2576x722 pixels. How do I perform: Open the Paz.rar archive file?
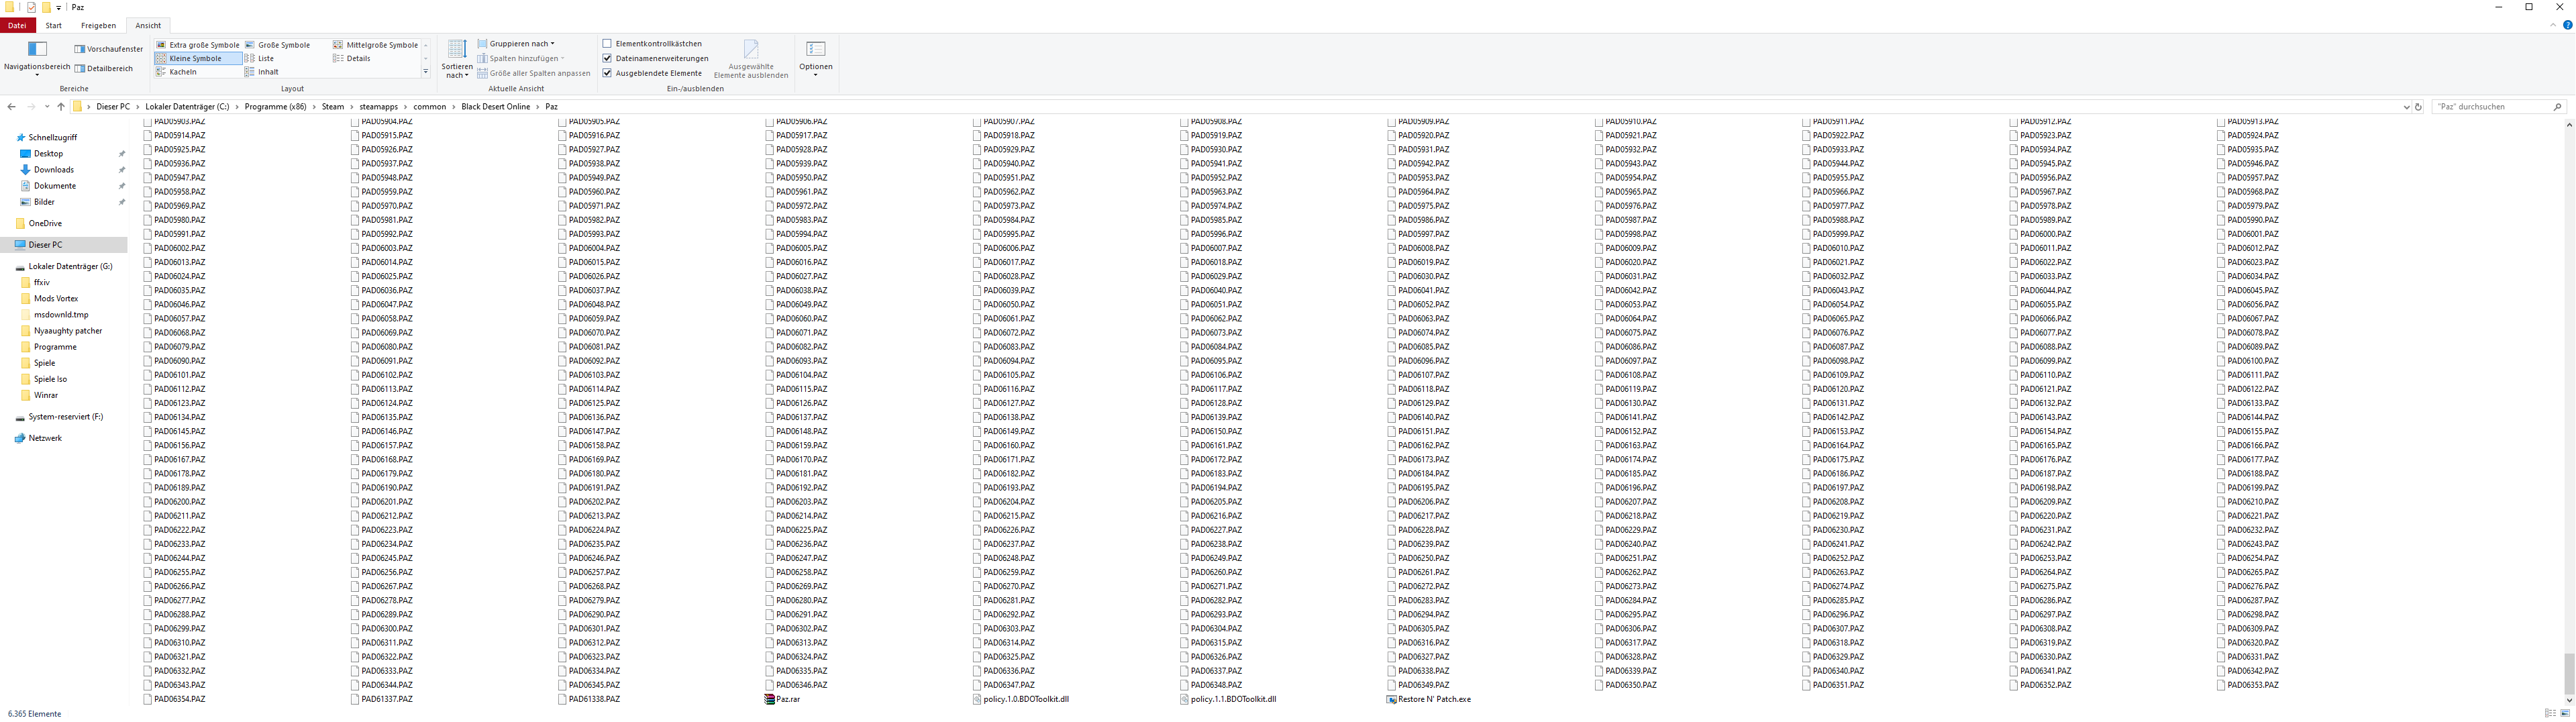787,699
